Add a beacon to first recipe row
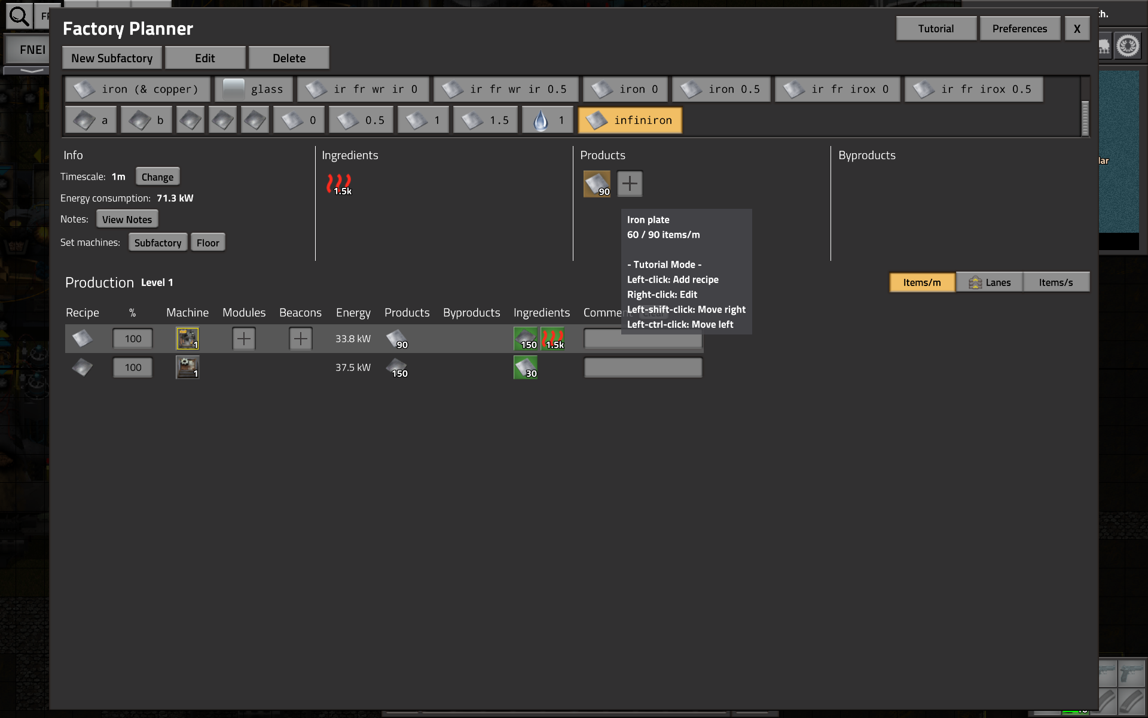1148x718 pixels. [300, 339]
